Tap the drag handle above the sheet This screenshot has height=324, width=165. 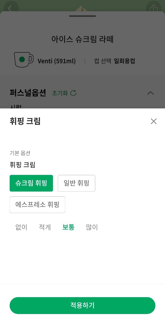point(82,16)
